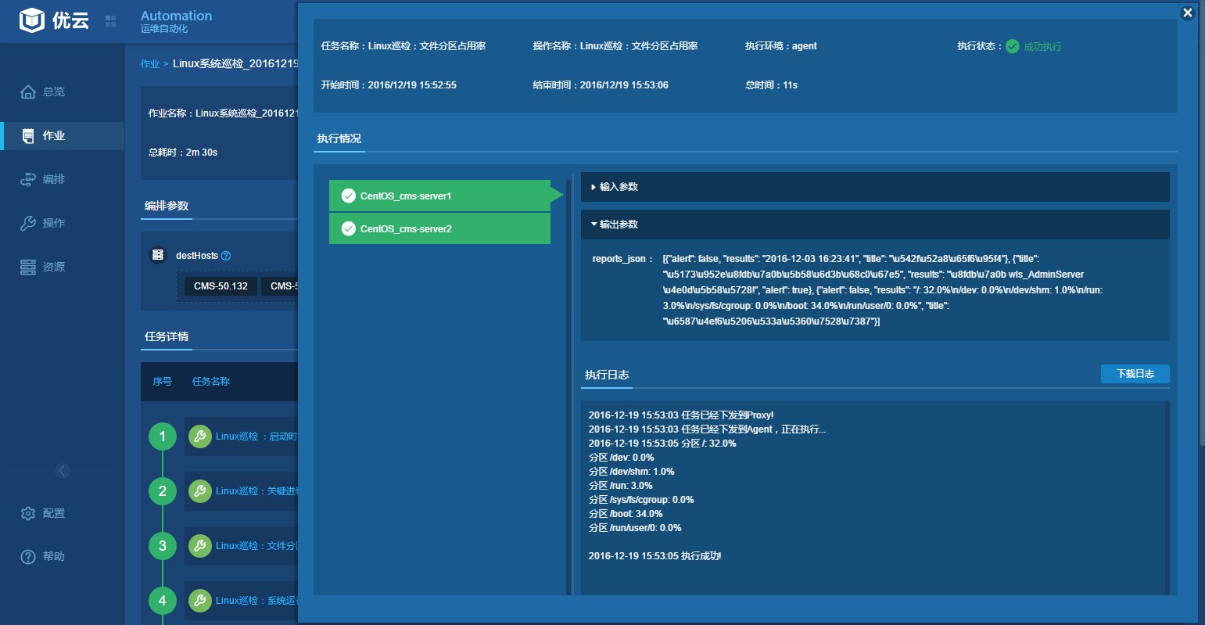The image size is (1205, 625).
Task: Open 帮助 menu item
Action: pyautogui.click(x=63, y=556)
